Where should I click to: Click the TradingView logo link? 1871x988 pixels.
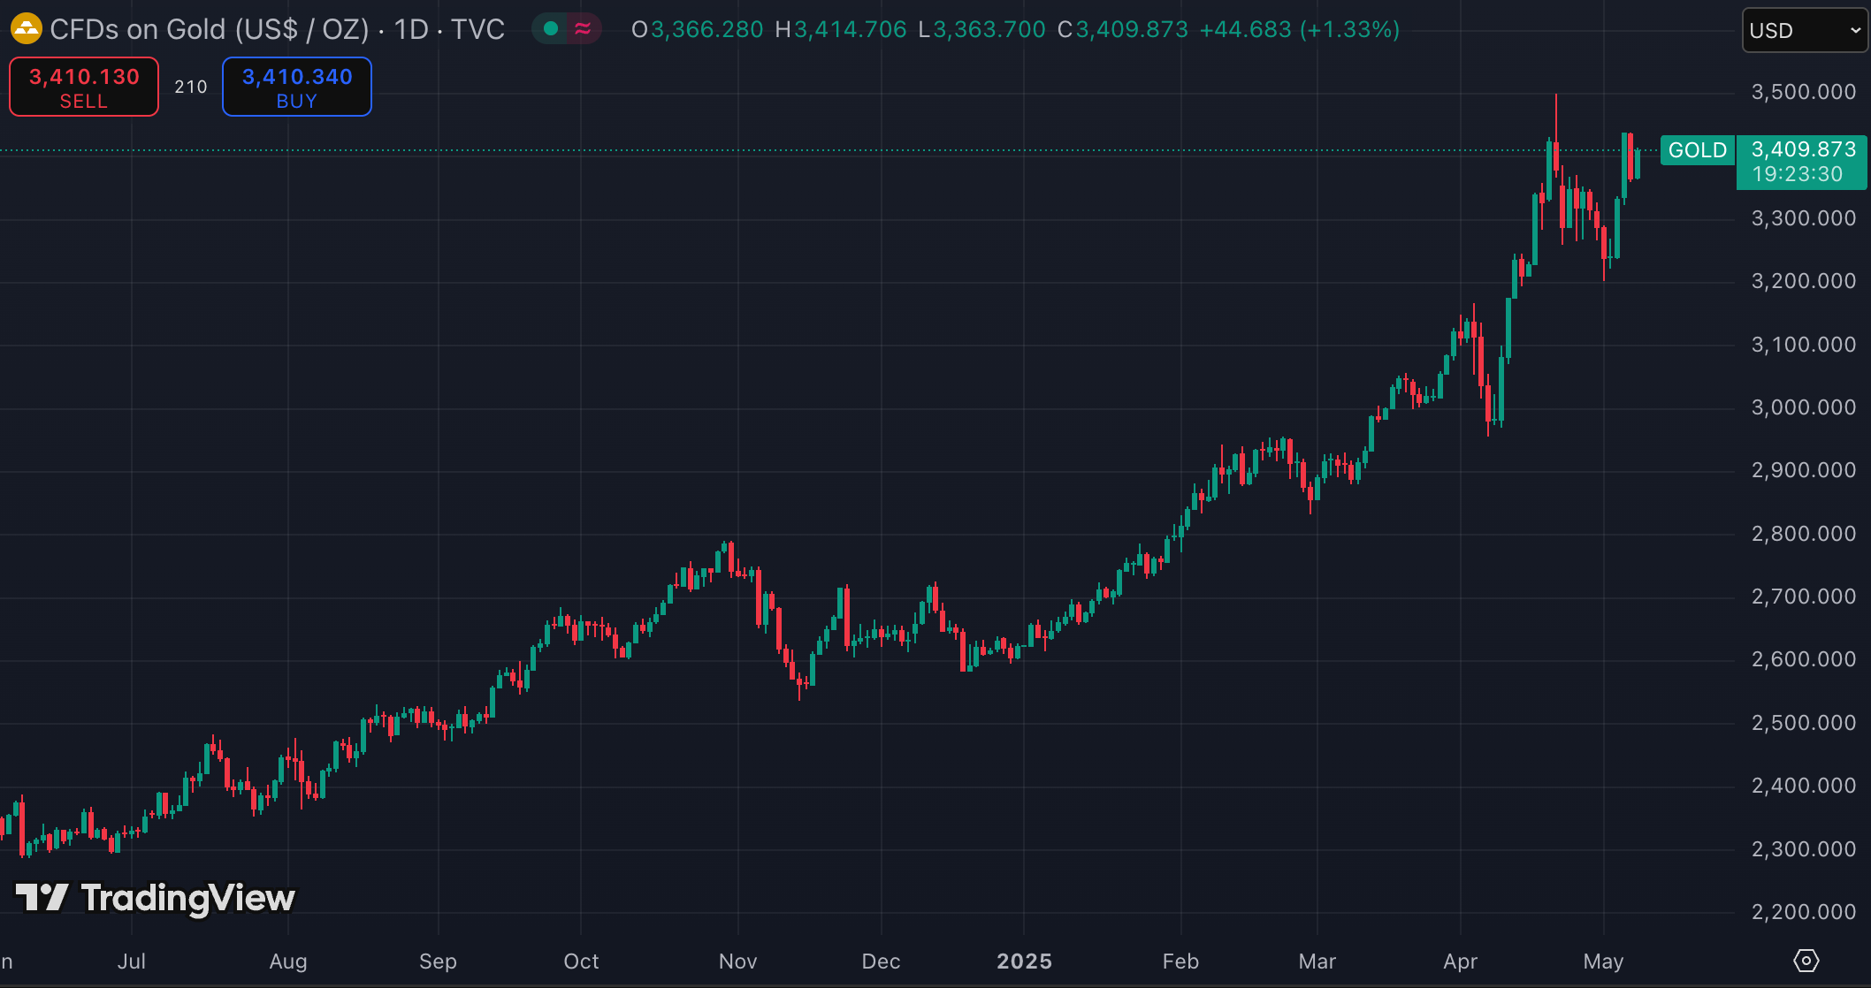coord(156,898)
